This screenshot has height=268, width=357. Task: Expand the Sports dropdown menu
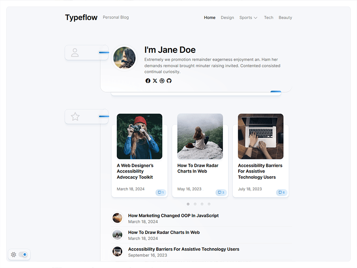click(x=248, y=17)
